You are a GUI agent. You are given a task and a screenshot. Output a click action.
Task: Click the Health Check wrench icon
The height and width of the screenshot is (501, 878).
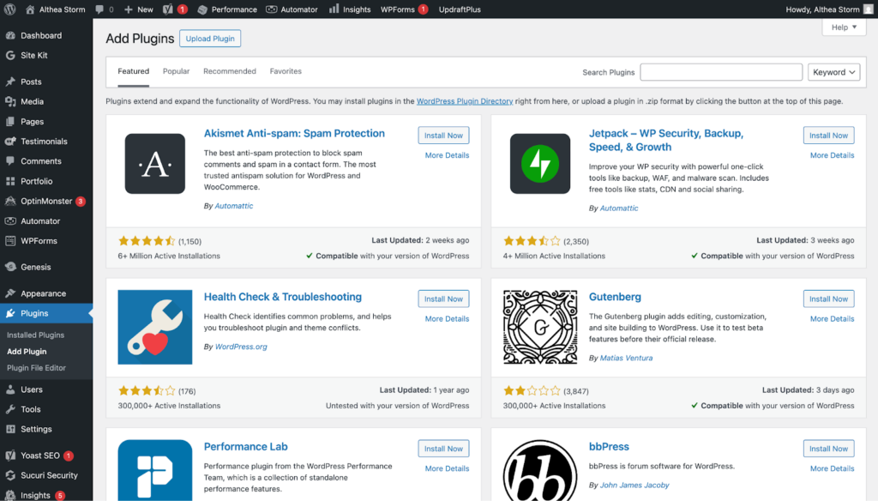pos(154,327)
